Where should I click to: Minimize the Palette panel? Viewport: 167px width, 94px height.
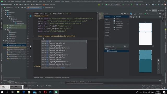128,14
